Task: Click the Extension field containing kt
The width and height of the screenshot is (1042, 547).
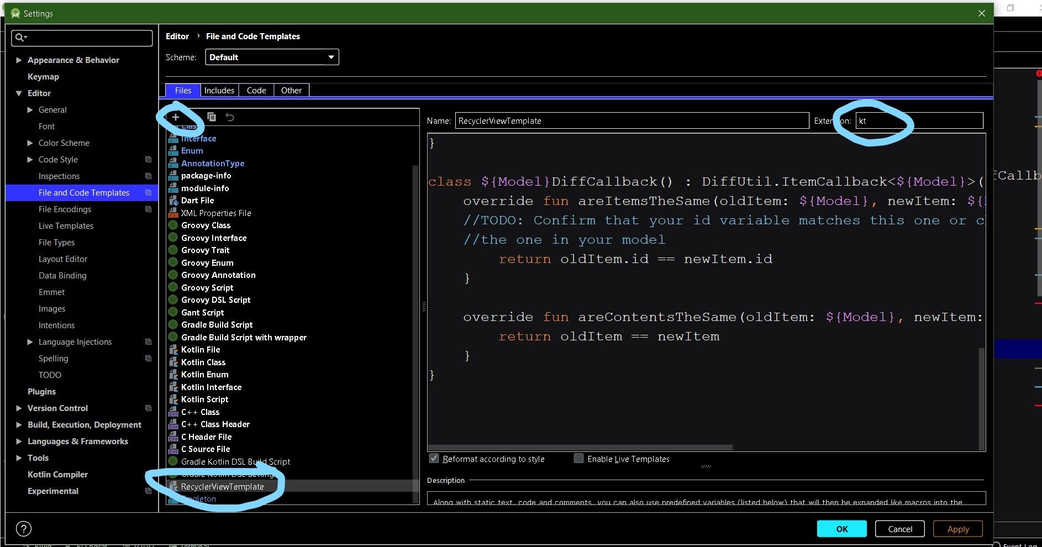Action: [x=919, y=120]
